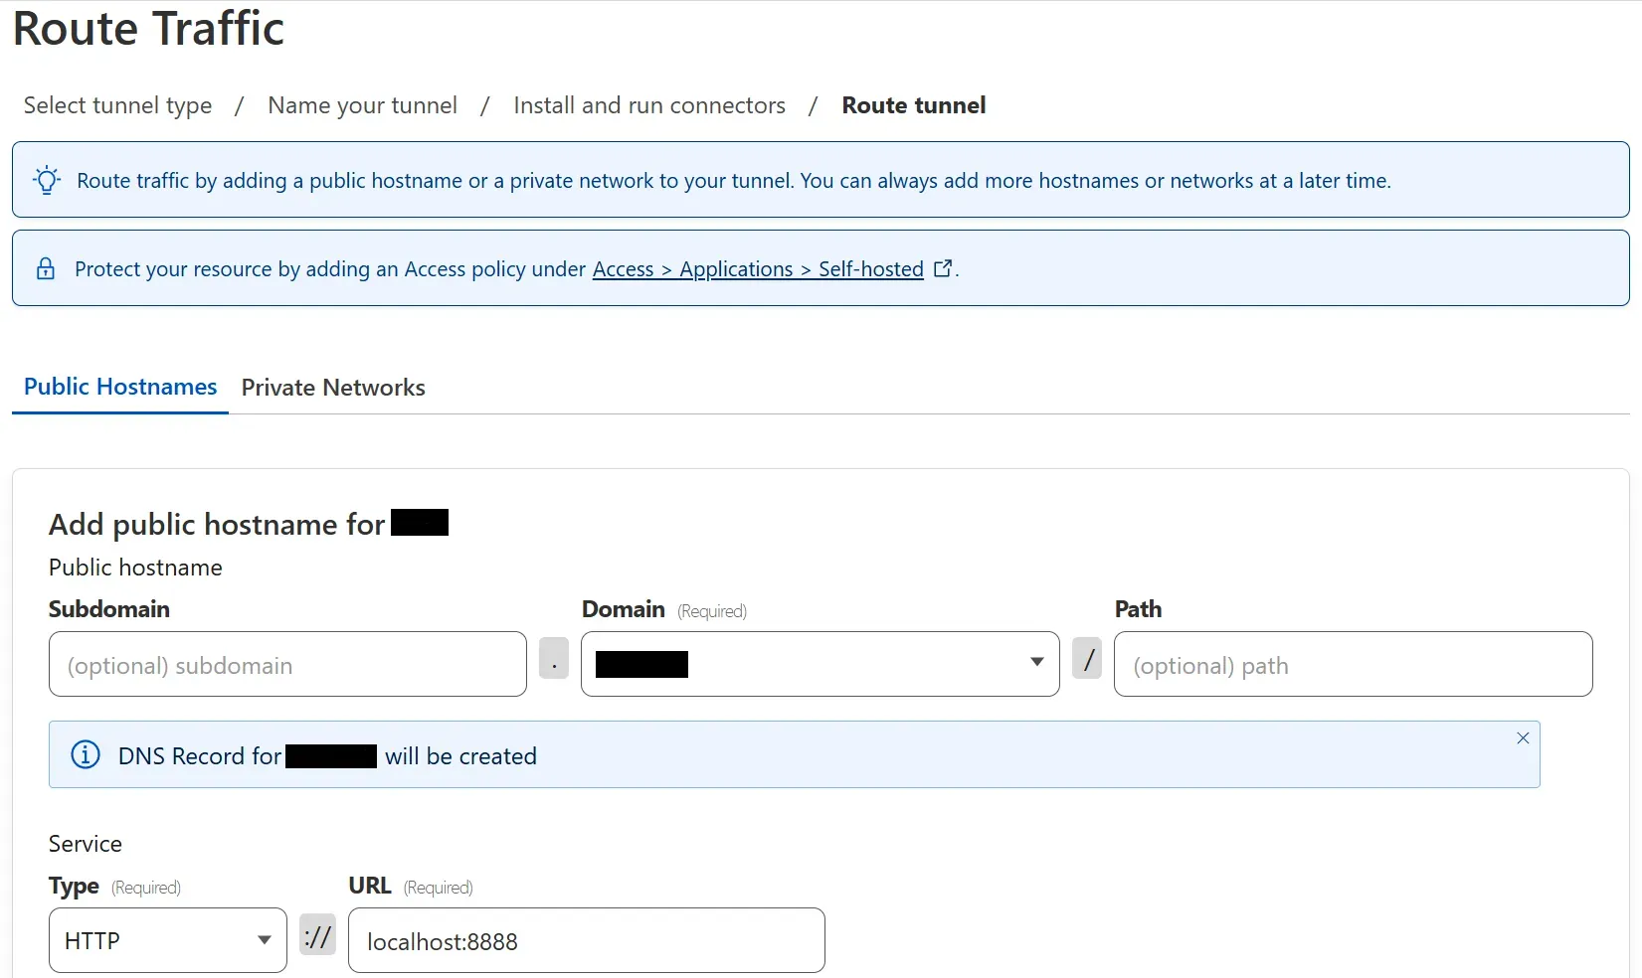Click the "/" separator before Path

[x=1087, y=659]
